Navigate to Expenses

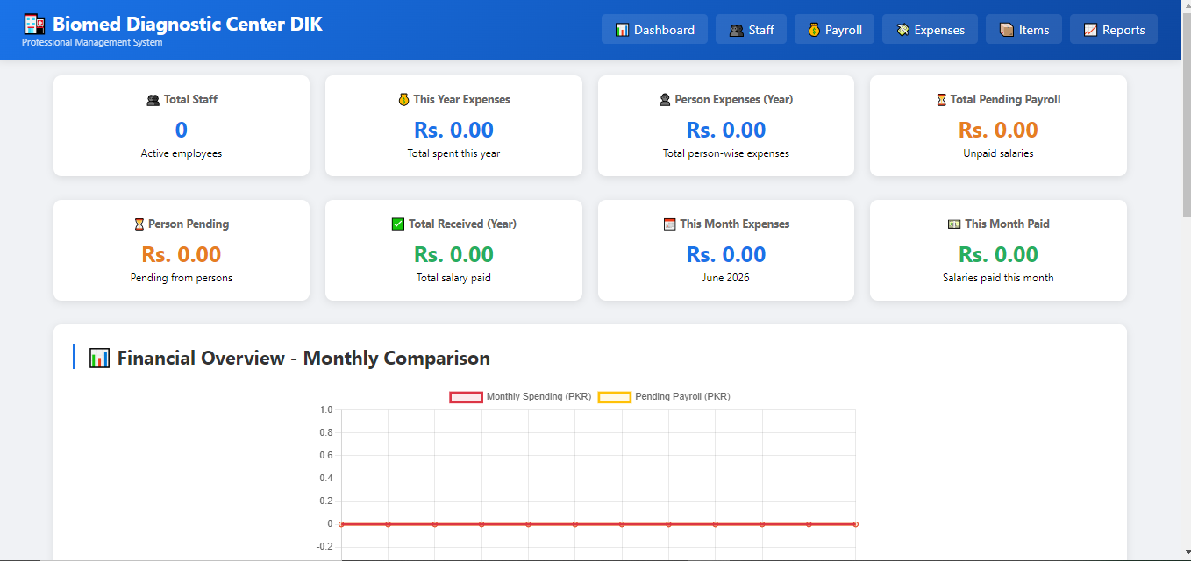point(930,30)
